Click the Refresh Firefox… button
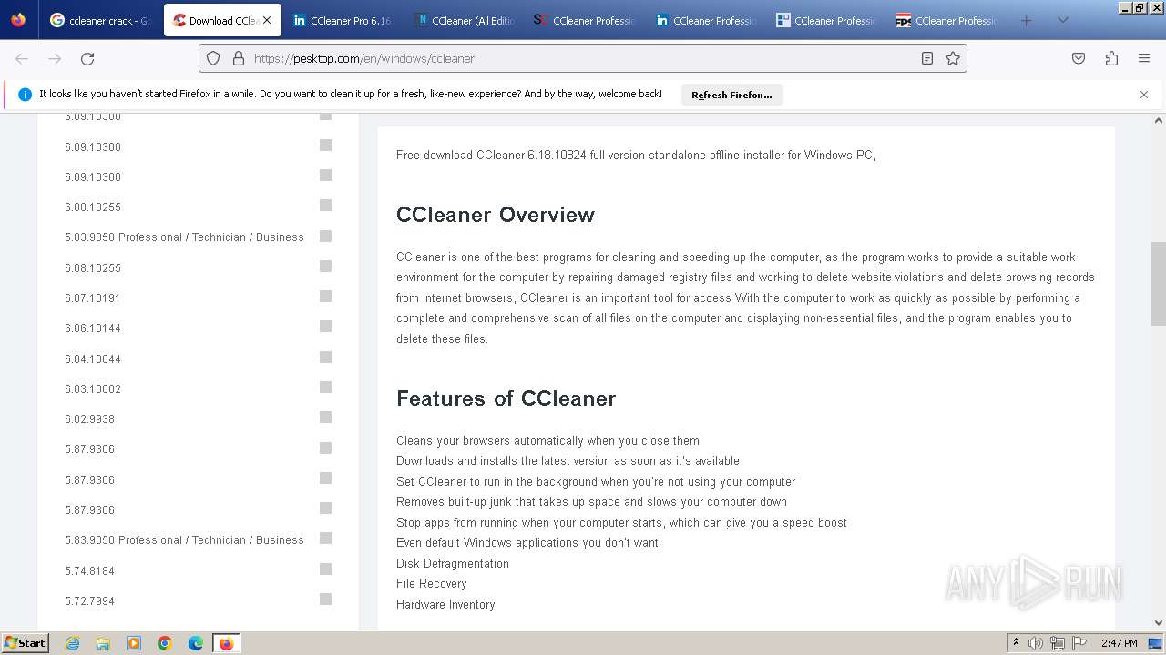 click(x=731, y=95)
